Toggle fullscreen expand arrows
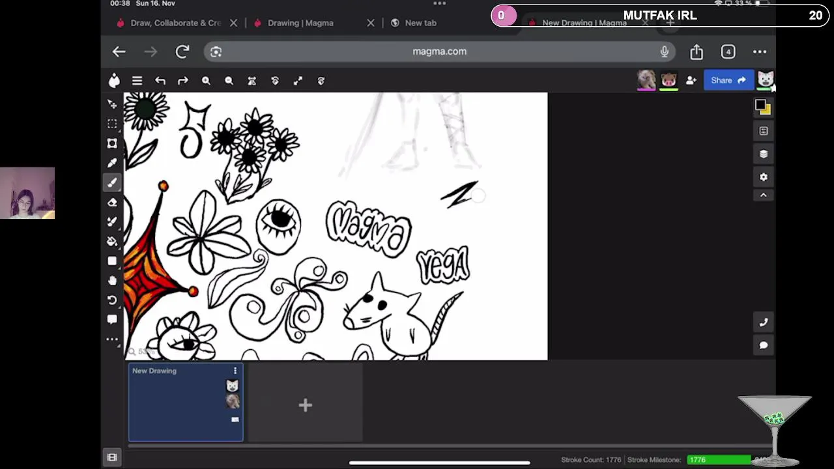The height and width of the screenshot is (469, 834). [298, 81]
